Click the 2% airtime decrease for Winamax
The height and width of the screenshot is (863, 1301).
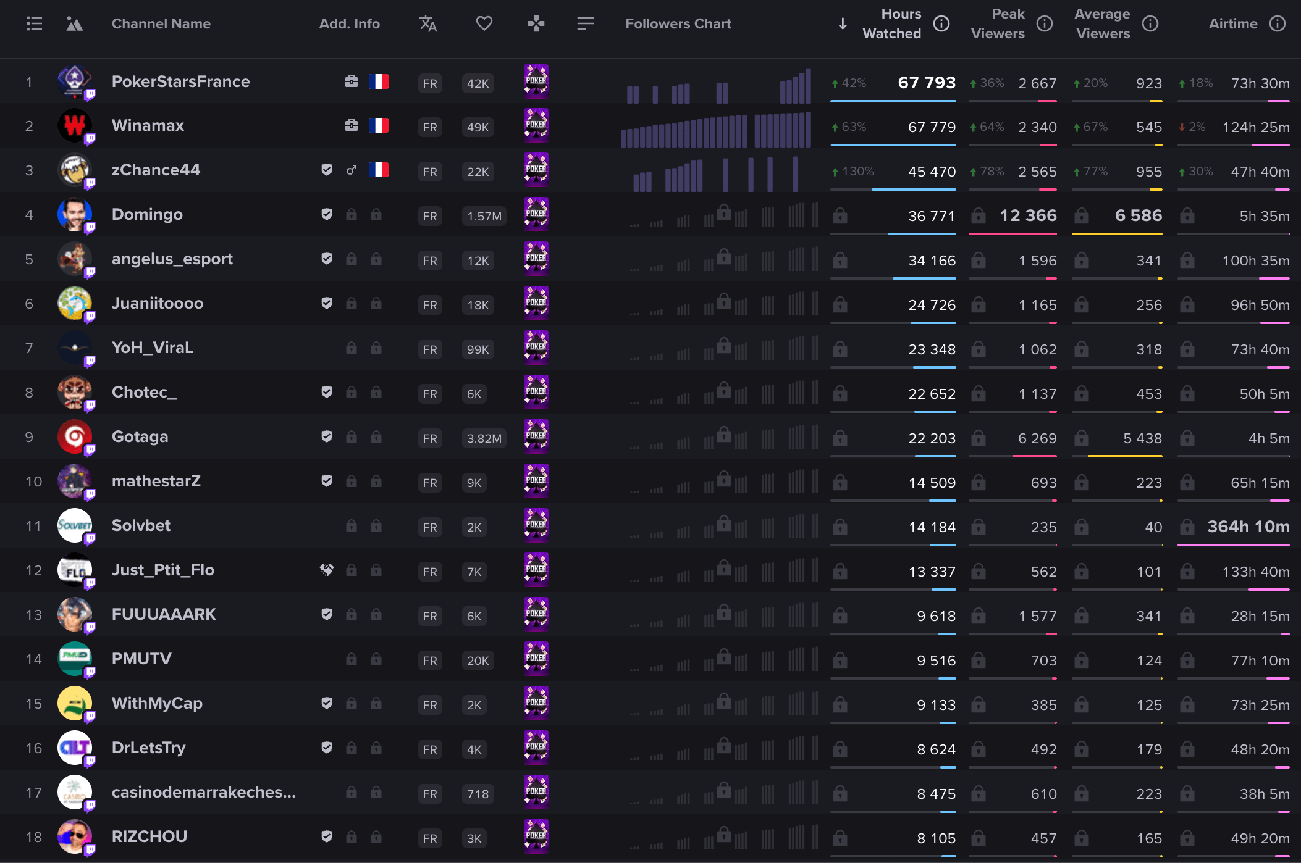click(1192, 127)
